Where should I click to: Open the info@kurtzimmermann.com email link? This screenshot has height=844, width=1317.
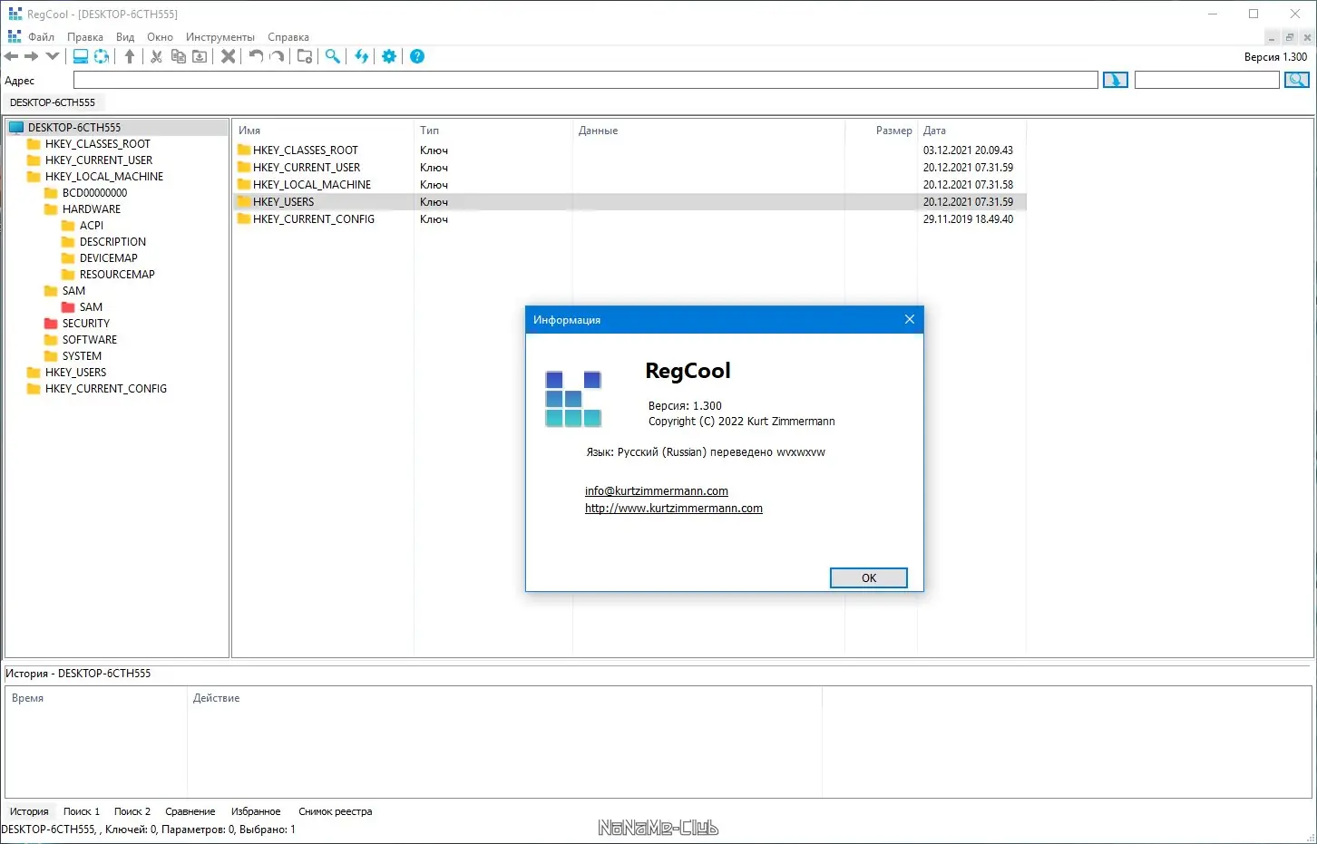click(x=657, y=491)
